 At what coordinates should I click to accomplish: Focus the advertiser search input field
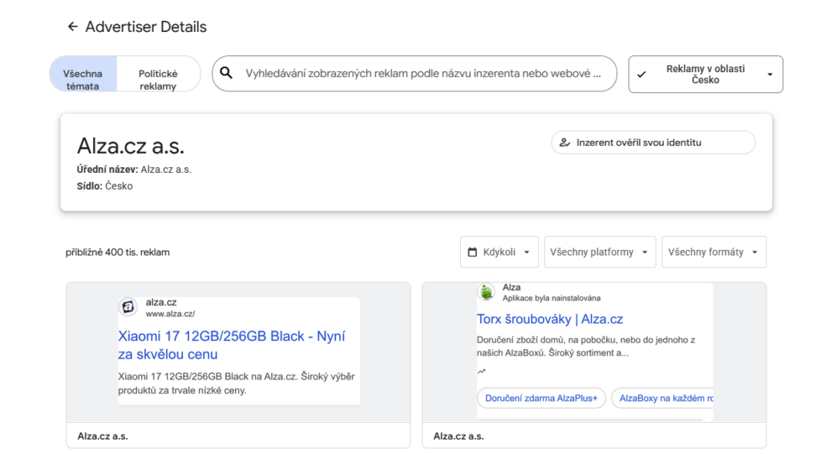[x=423, y=74]
